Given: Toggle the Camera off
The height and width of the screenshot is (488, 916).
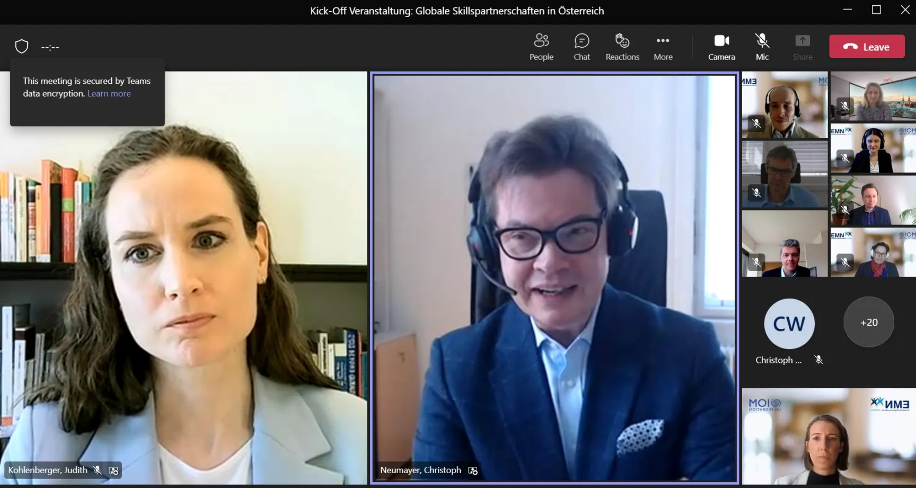Looking at the screenshot, I should click(721, 47).
